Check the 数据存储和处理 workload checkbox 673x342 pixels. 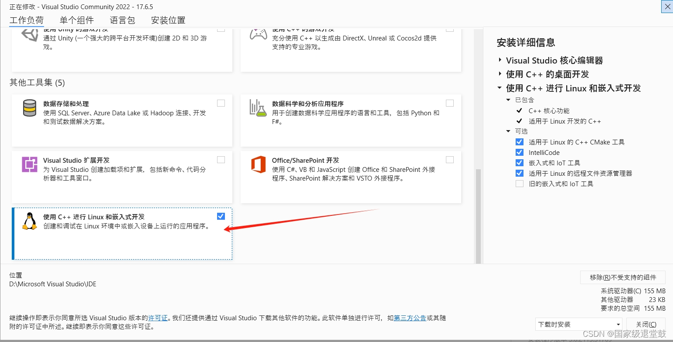[221, 103]
